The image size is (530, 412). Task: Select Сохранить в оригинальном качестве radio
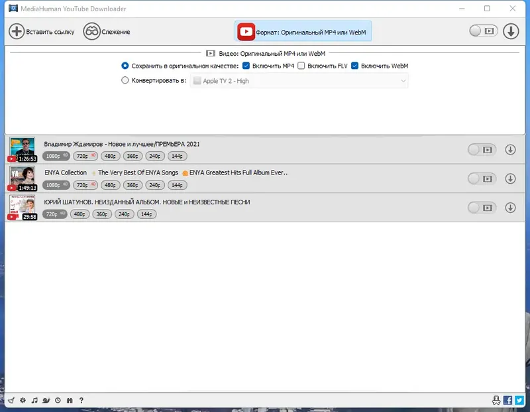tap(125, 66)
